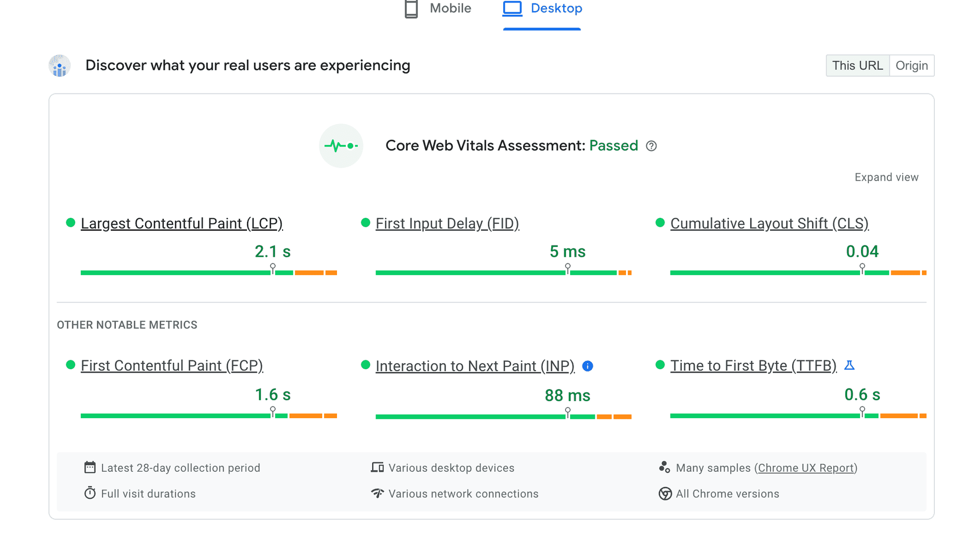Open the Cumulative Layout Shift (CLS) link
The height and width of the screenshot is (540, 963).
[769, 223]
